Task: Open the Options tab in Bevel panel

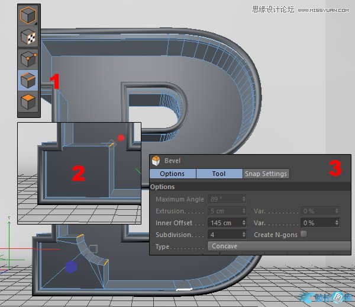Action: tap(172, 174)
